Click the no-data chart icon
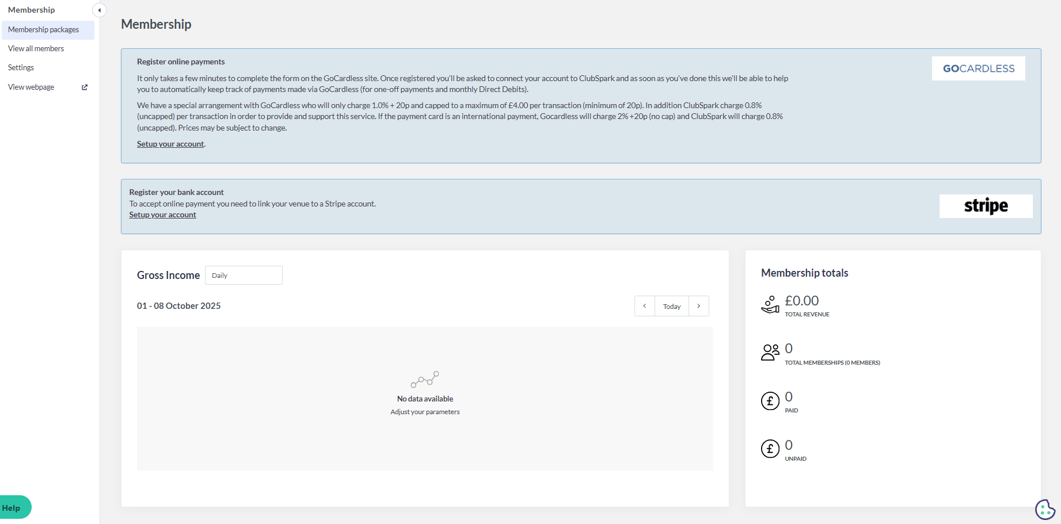Image resolution: width=1061 pixels, height=524 pixels. [x=425, y=380]
